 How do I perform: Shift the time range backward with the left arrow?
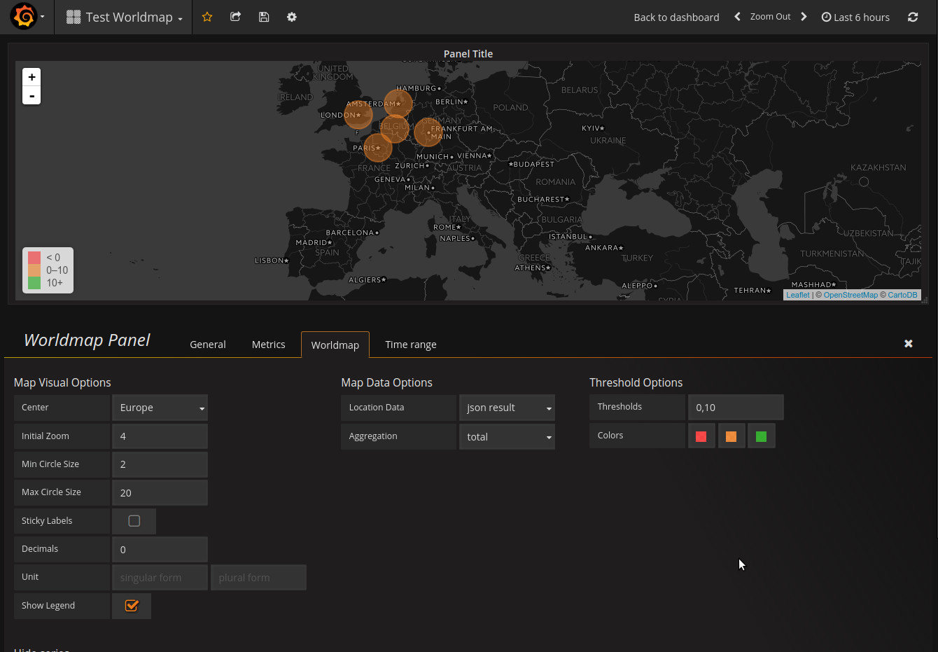click(x=737, y=17)
